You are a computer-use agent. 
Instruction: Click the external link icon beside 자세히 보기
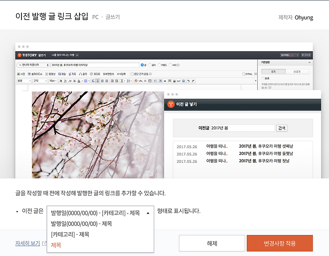(44, 243)
